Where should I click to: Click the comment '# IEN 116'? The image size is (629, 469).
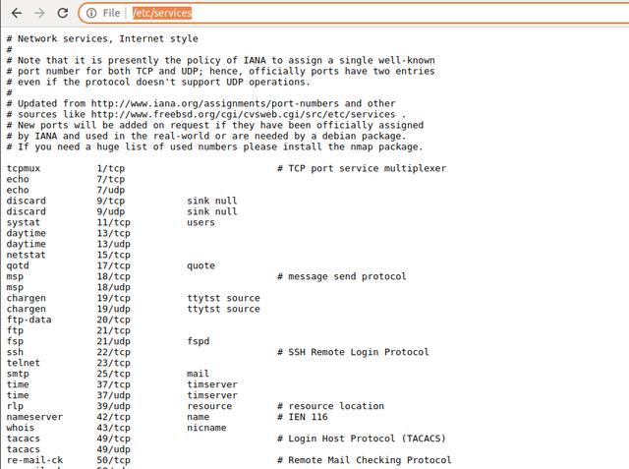(x=303, y=418)
